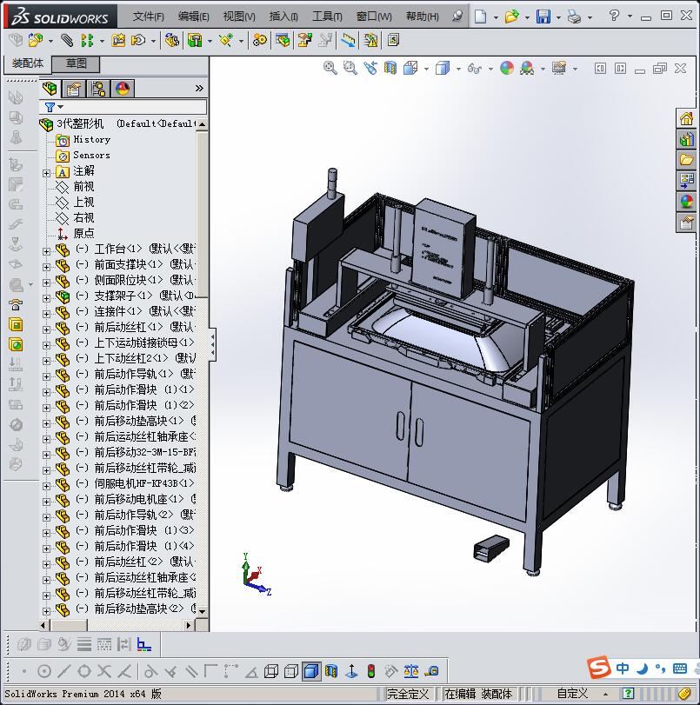Open the Hide/Show Items dropdown arrow
This screenshot has height=705, width=700.
[490, 70]
